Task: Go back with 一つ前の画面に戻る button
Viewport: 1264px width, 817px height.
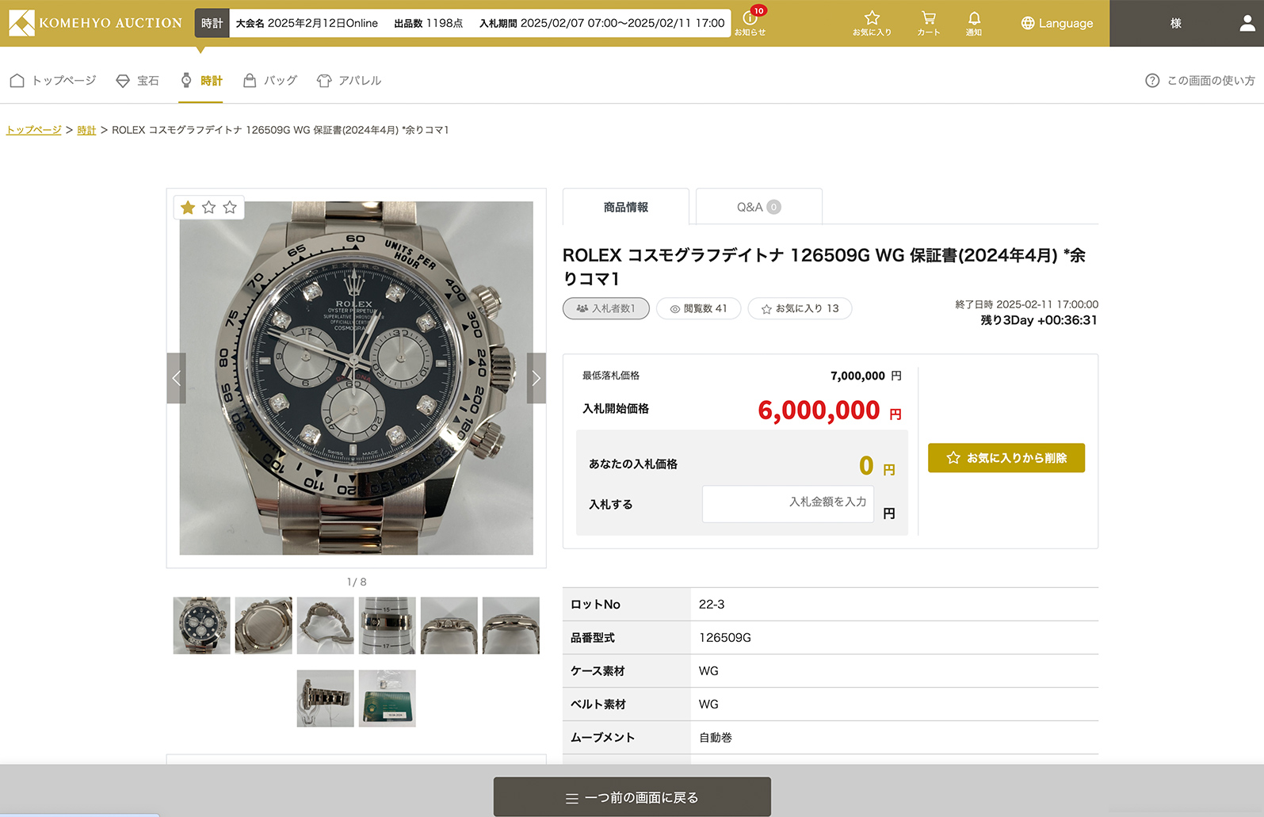Action: pos(632,797)
